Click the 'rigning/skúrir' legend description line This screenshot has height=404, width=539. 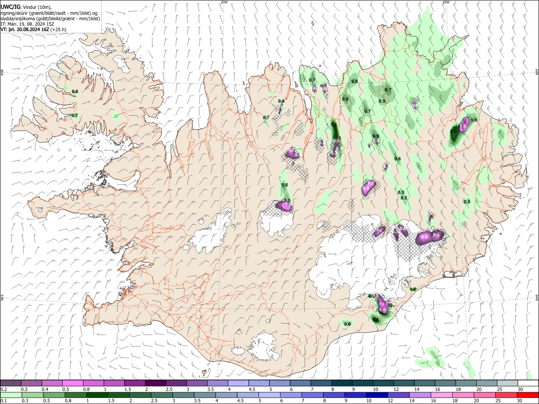[49, 13]
